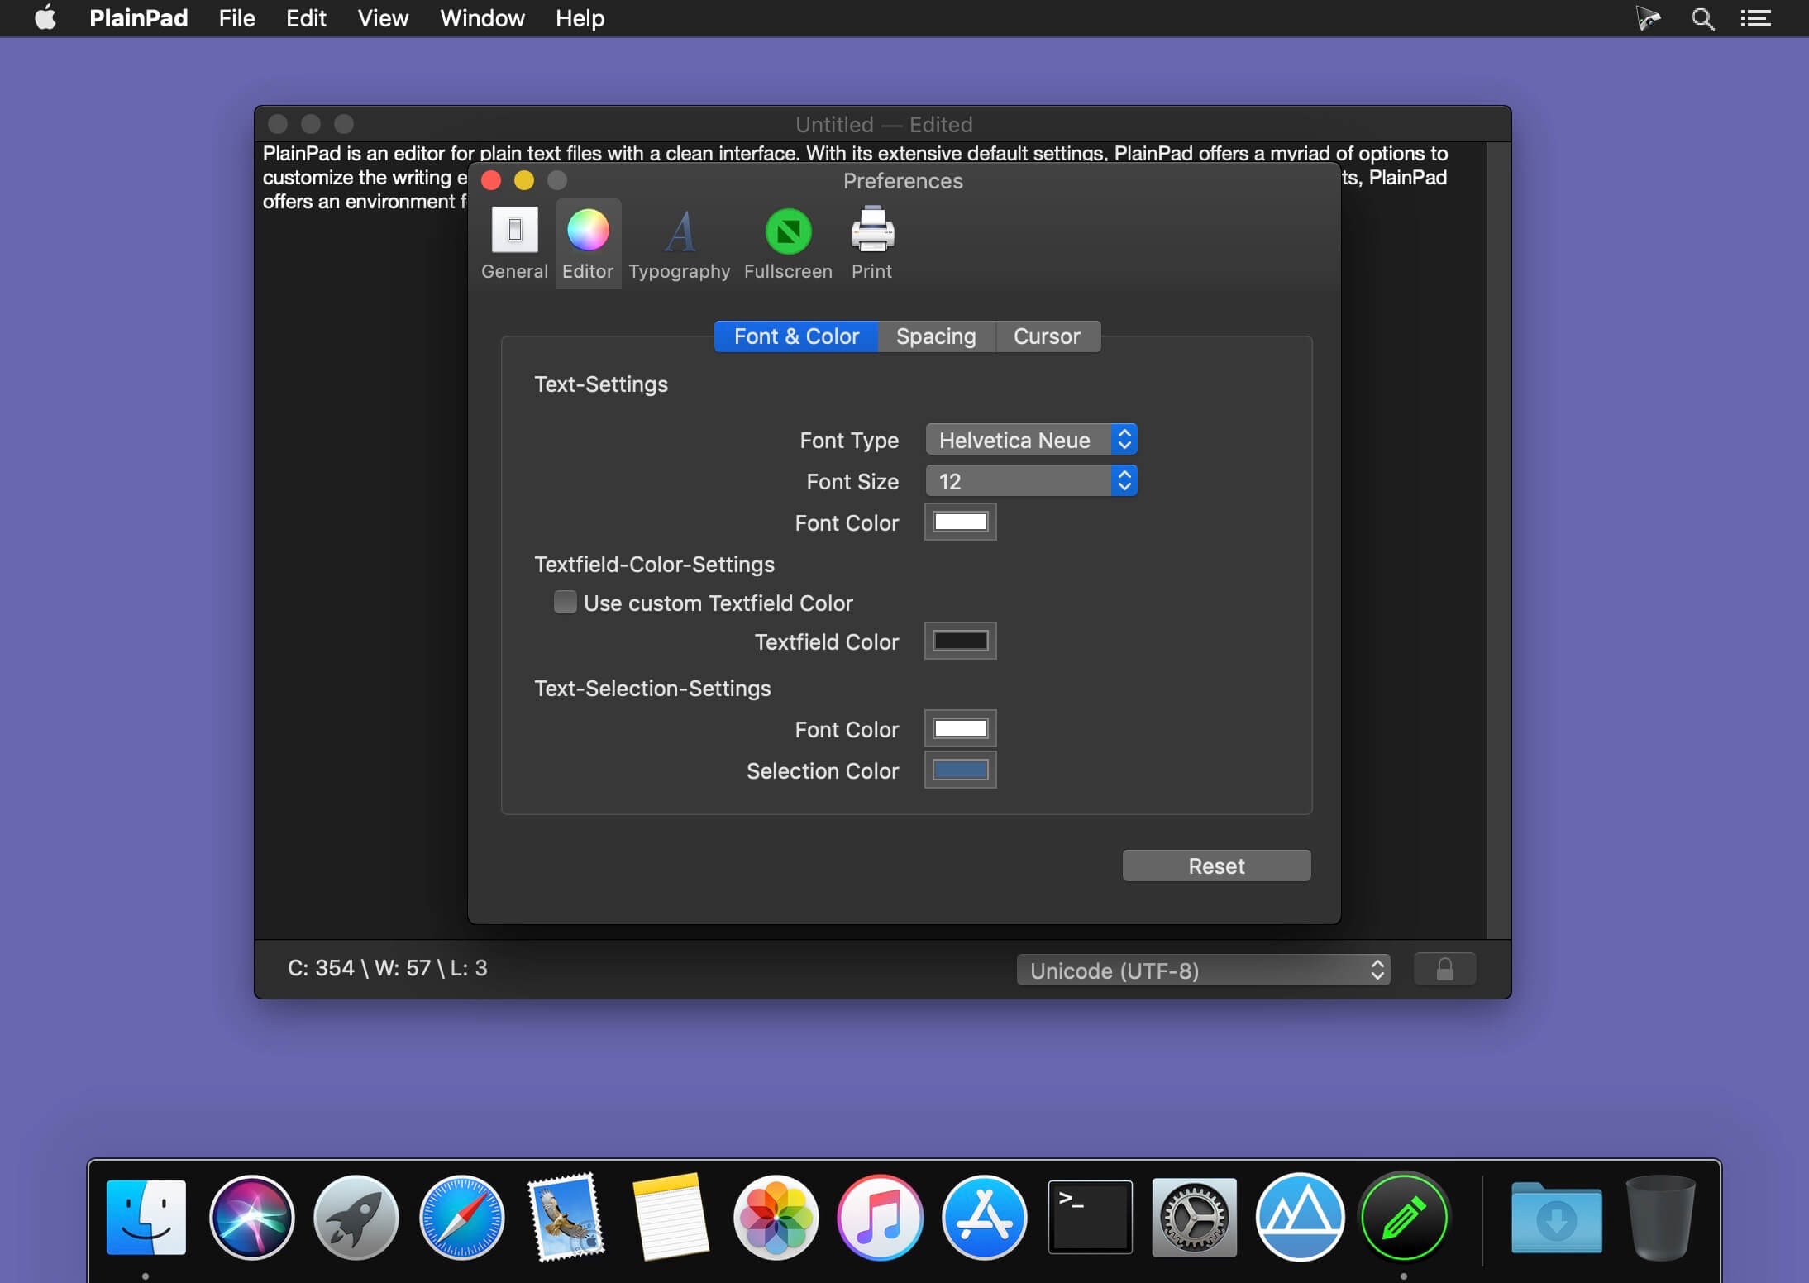Open Safari from the Dock

point(461,1217)
